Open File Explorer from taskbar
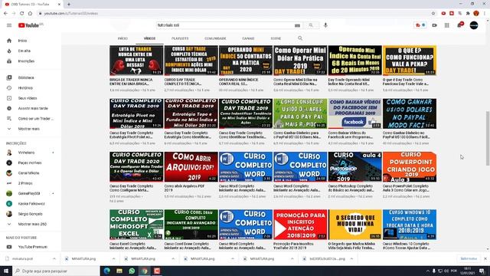 [119, 271]
